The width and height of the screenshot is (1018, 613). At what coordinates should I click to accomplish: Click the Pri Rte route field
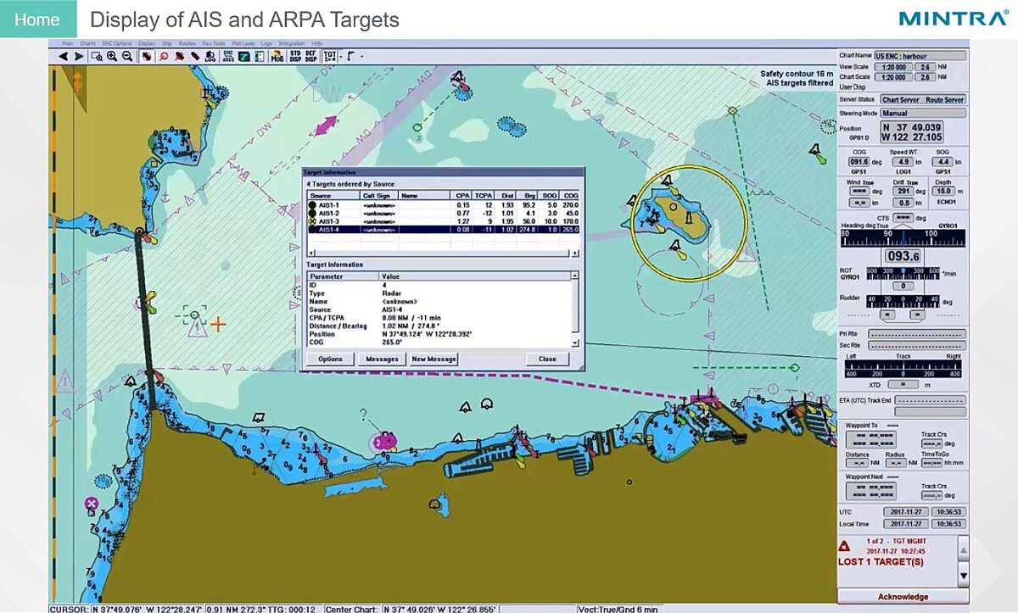pyautogui.click(x=917, y=334)
